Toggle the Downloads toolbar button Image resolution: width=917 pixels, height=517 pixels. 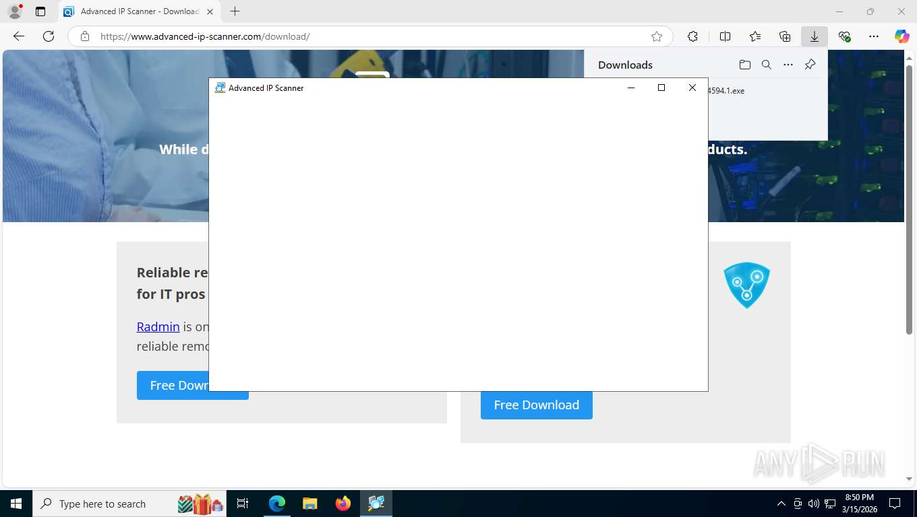pyautogui.click(x=815, y=36)
